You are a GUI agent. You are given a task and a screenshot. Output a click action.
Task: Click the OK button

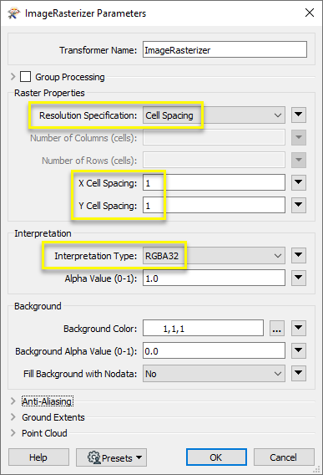pos(216,457)
